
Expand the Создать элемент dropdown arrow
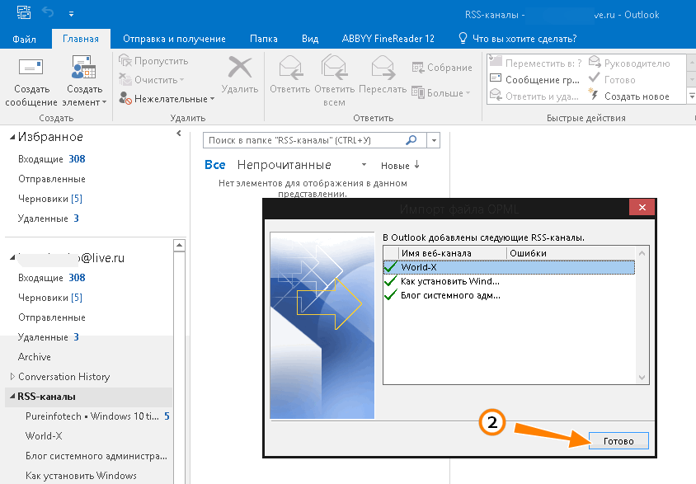[104, 102]
